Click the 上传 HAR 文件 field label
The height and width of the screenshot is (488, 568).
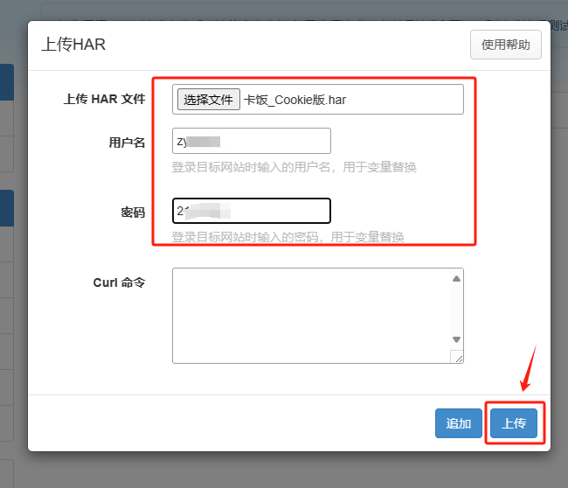pos(104,99)
